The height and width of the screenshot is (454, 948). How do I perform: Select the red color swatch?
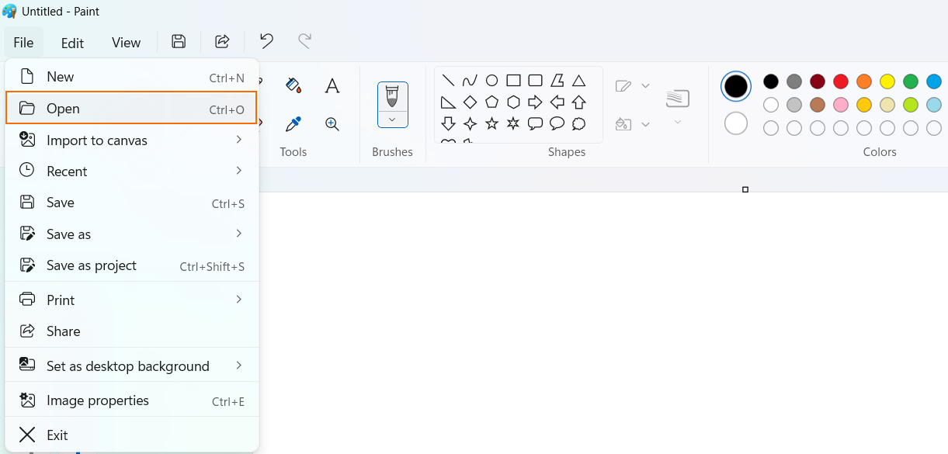pos(841,81)
